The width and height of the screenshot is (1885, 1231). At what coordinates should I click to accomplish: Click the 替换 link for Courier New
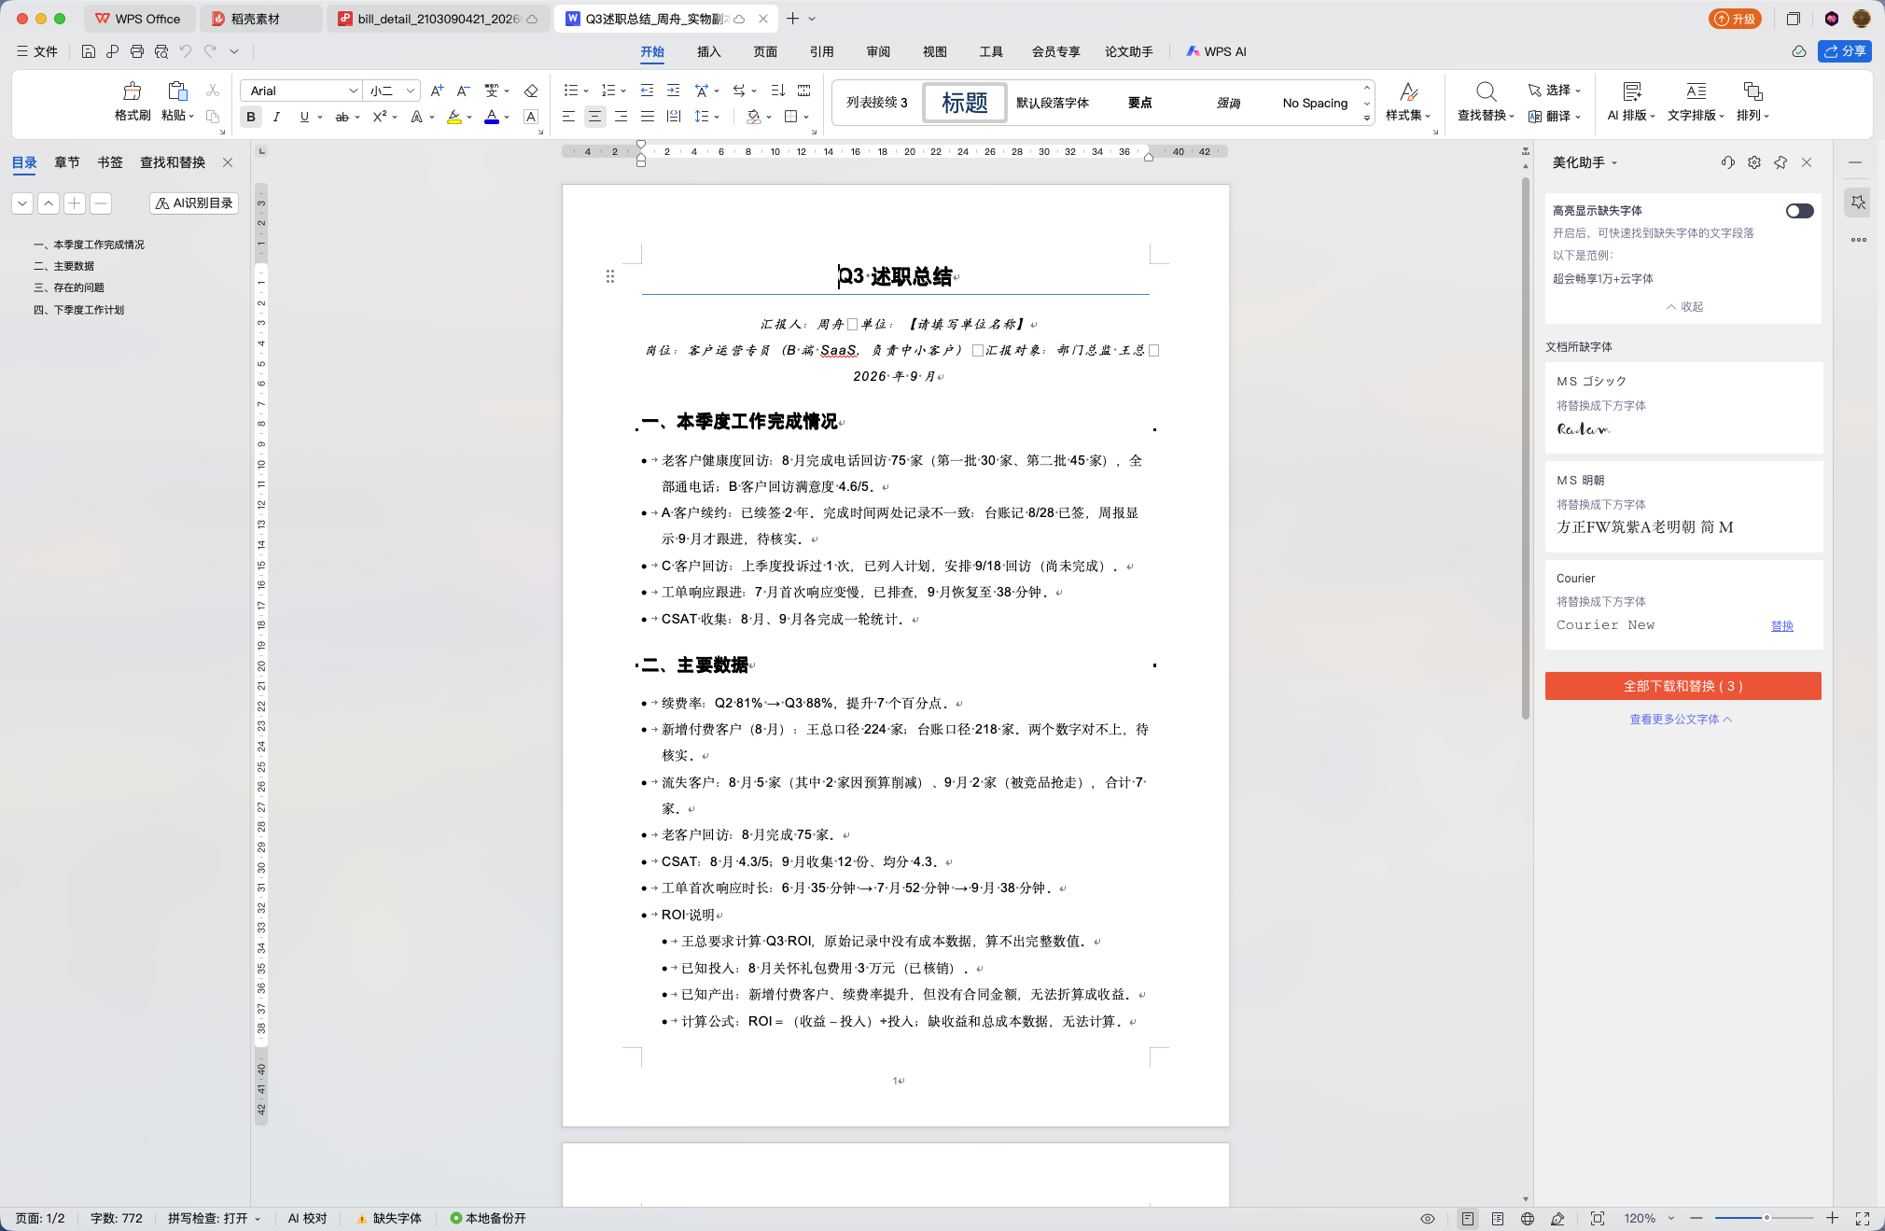tap(1782, 626)
